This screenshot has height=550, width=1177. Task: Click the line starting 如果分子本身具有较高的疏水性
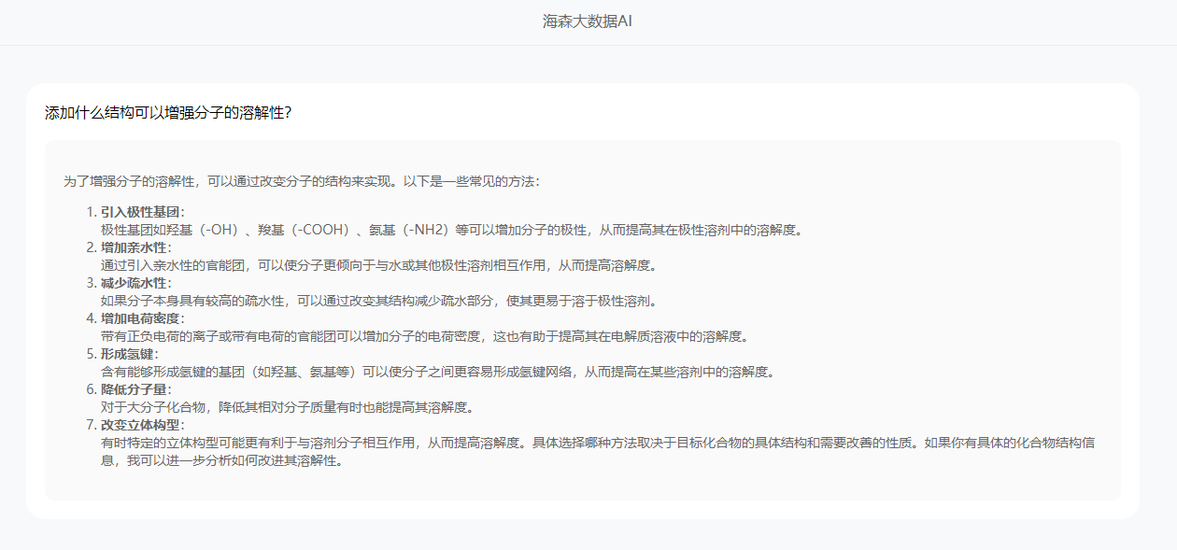[379, 301]
